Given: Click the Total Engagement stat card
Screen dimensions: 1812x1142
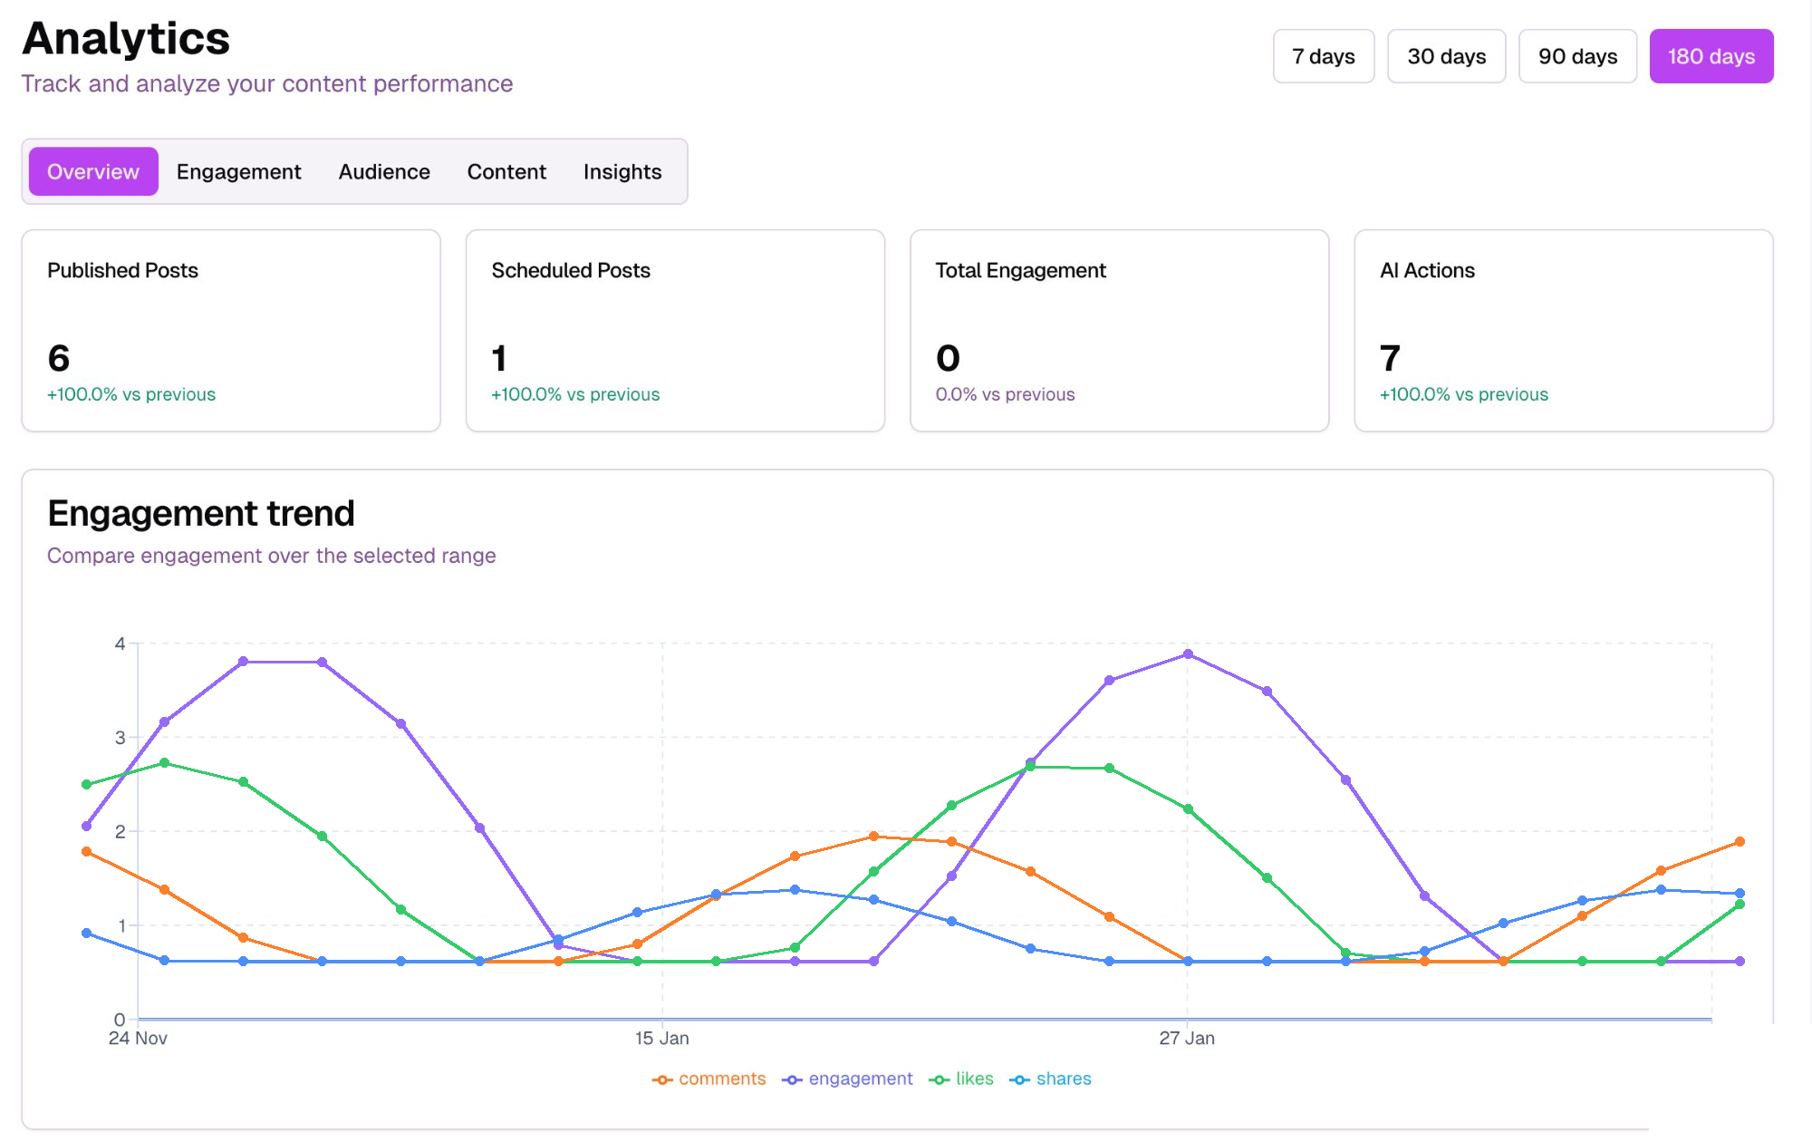Looking at the screenshot, I should click(x=1119, y=331).
